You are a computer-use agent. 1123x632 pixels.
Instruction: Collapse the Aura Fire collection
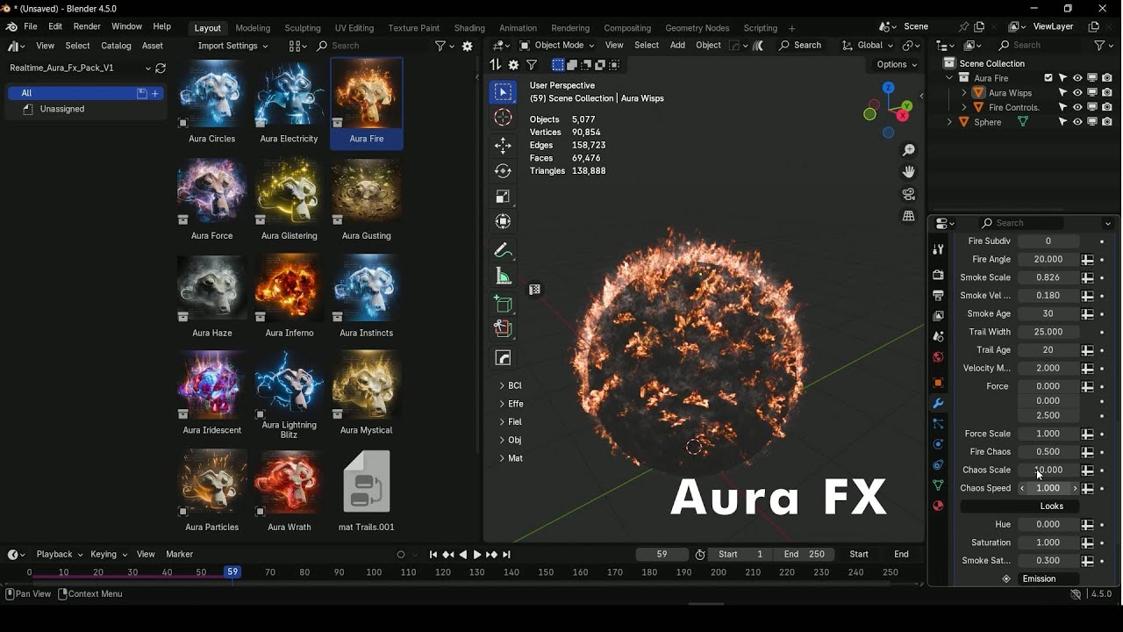pos(949,78)
